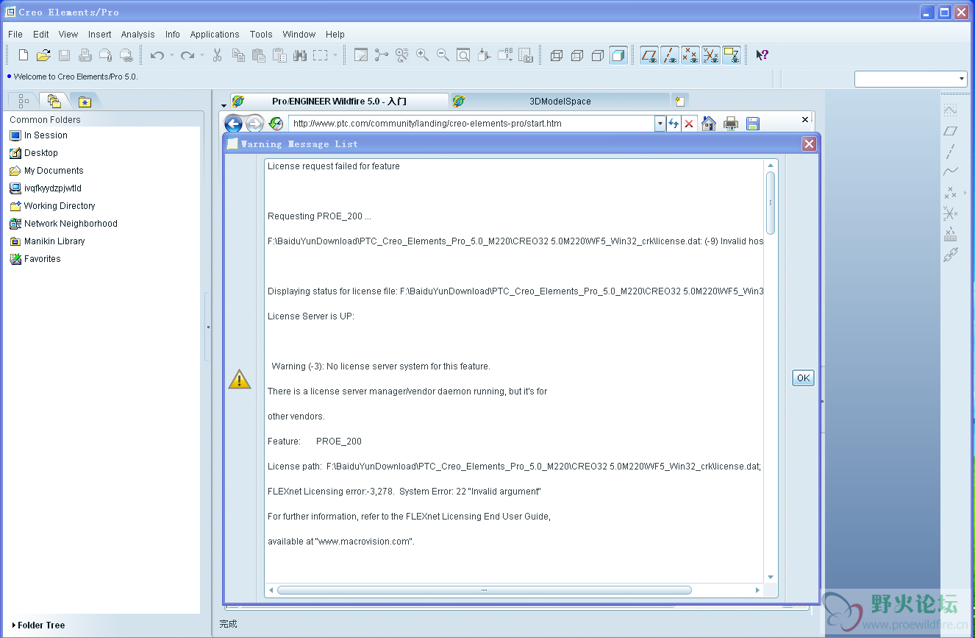Open the browser tab list dropdown arrow

click(x=224, y=104)
